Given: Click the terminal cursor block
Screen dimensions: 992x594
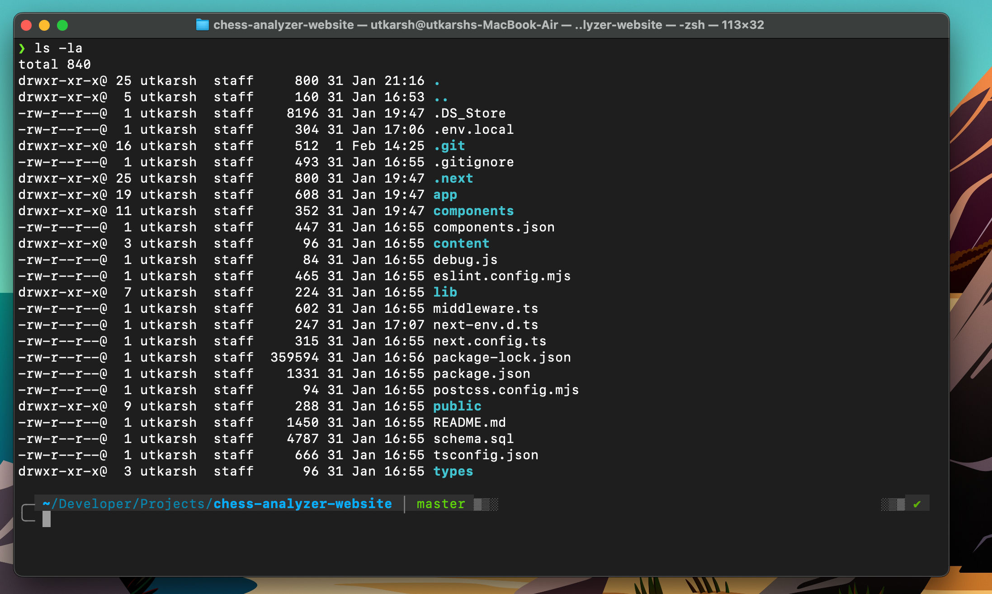Looking at the screenshot, I should point(47,519).
